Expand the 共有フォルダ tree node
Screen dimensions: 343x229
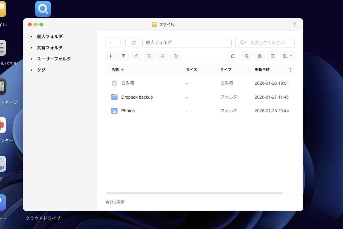point(31,48)
